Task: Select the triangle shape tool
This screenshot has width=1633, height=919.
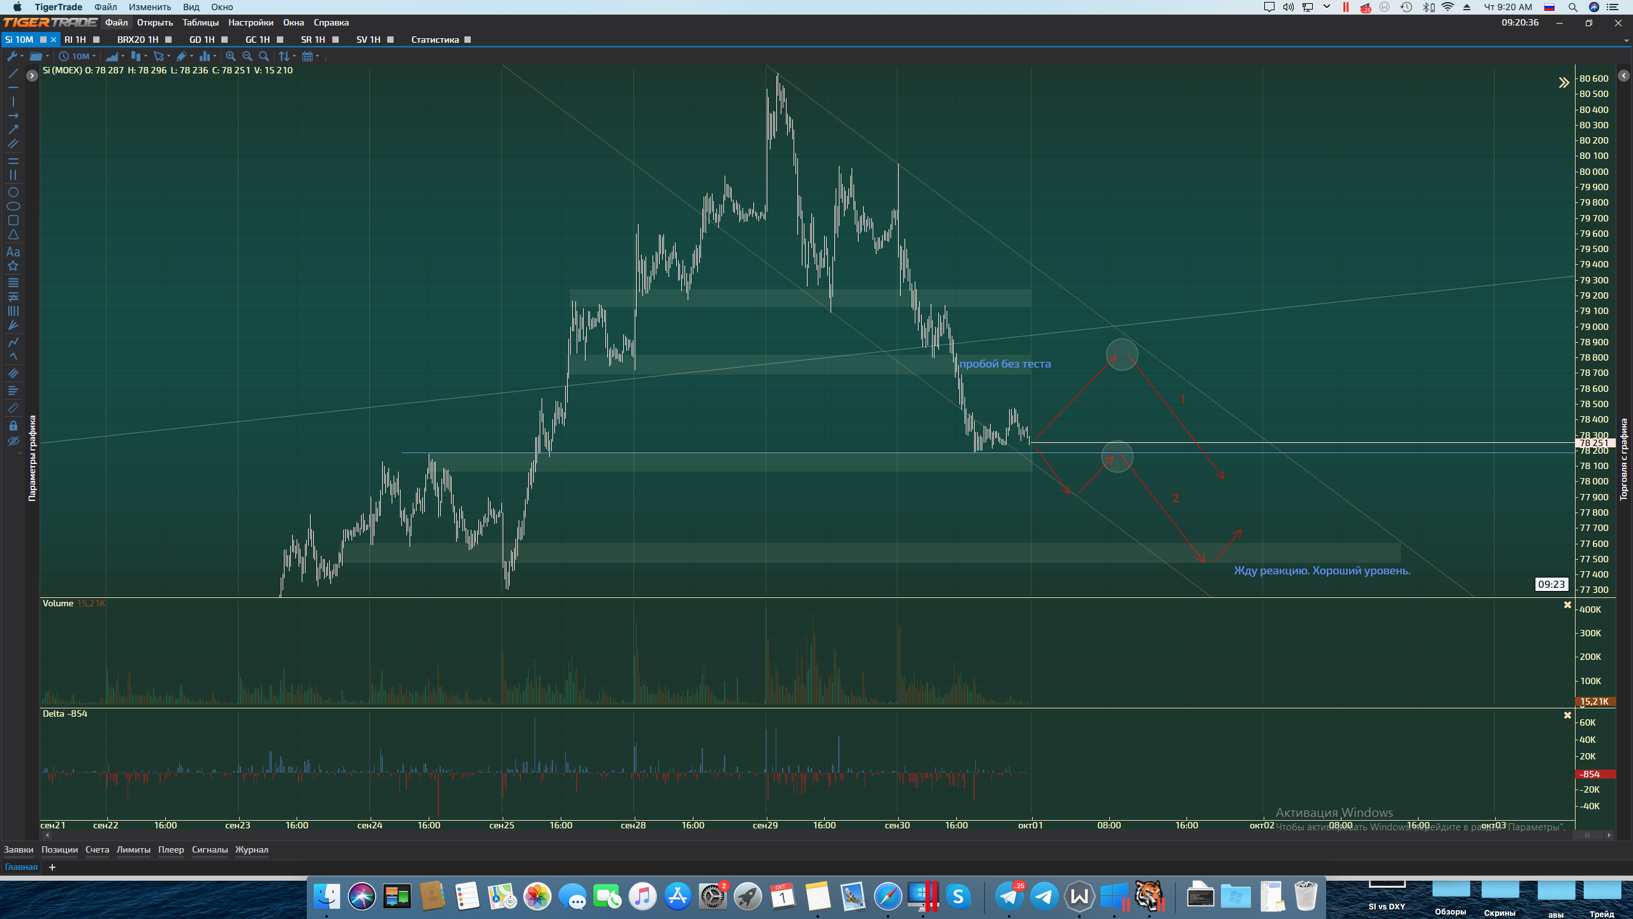Action: [13, 235]
